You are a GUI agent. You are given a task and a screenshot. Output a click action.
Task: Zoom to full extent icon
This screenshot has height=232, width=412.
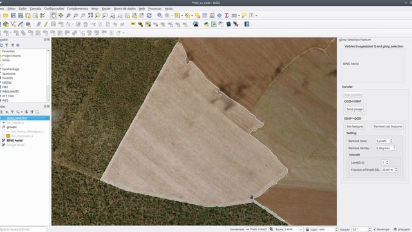(90, 15)
